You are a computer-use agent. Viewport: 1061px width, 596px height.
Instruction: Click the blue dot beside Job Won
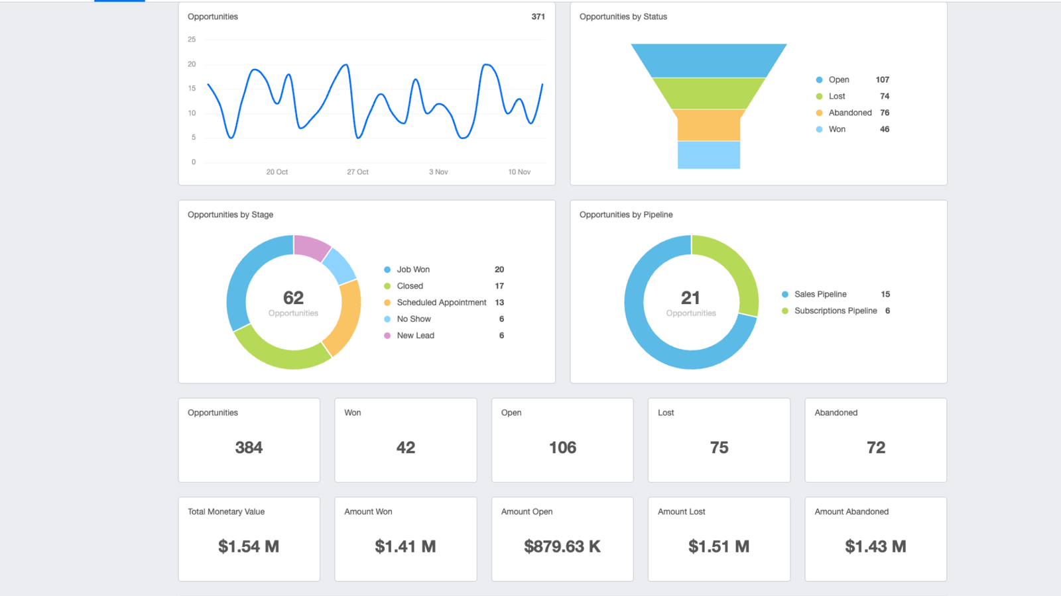387,270
